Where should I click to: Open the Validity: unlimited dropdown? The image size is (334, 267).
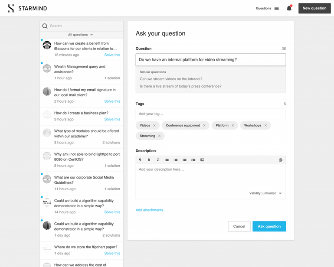click(265, 193)
